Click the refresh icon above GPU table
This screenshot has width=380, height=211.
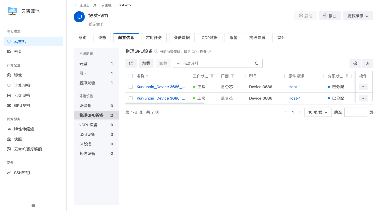131,64
